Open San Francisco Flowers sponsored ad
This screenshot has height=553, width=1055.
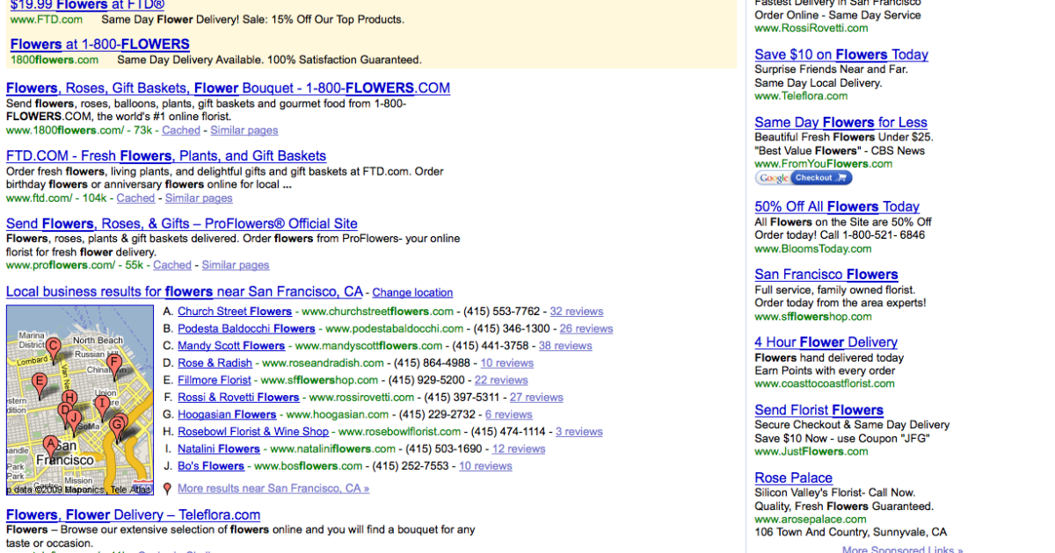click(826, 274)
